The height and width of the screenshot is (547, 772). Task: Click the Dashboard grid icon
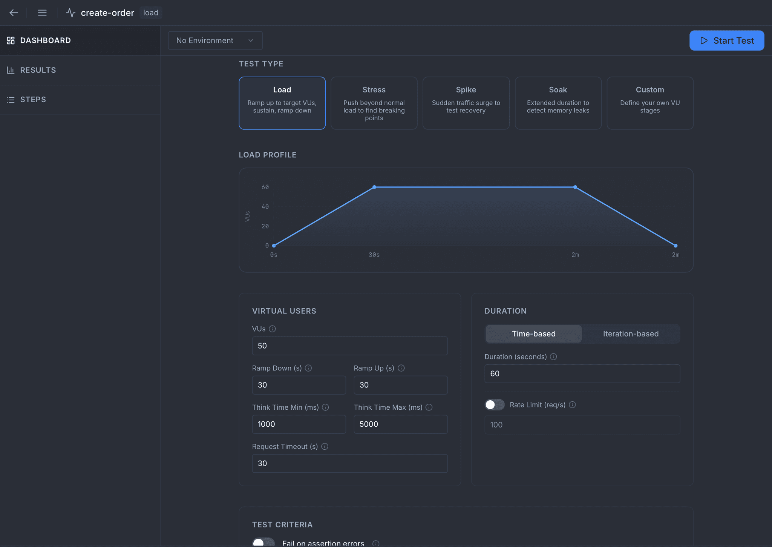(x=11, y=40)
